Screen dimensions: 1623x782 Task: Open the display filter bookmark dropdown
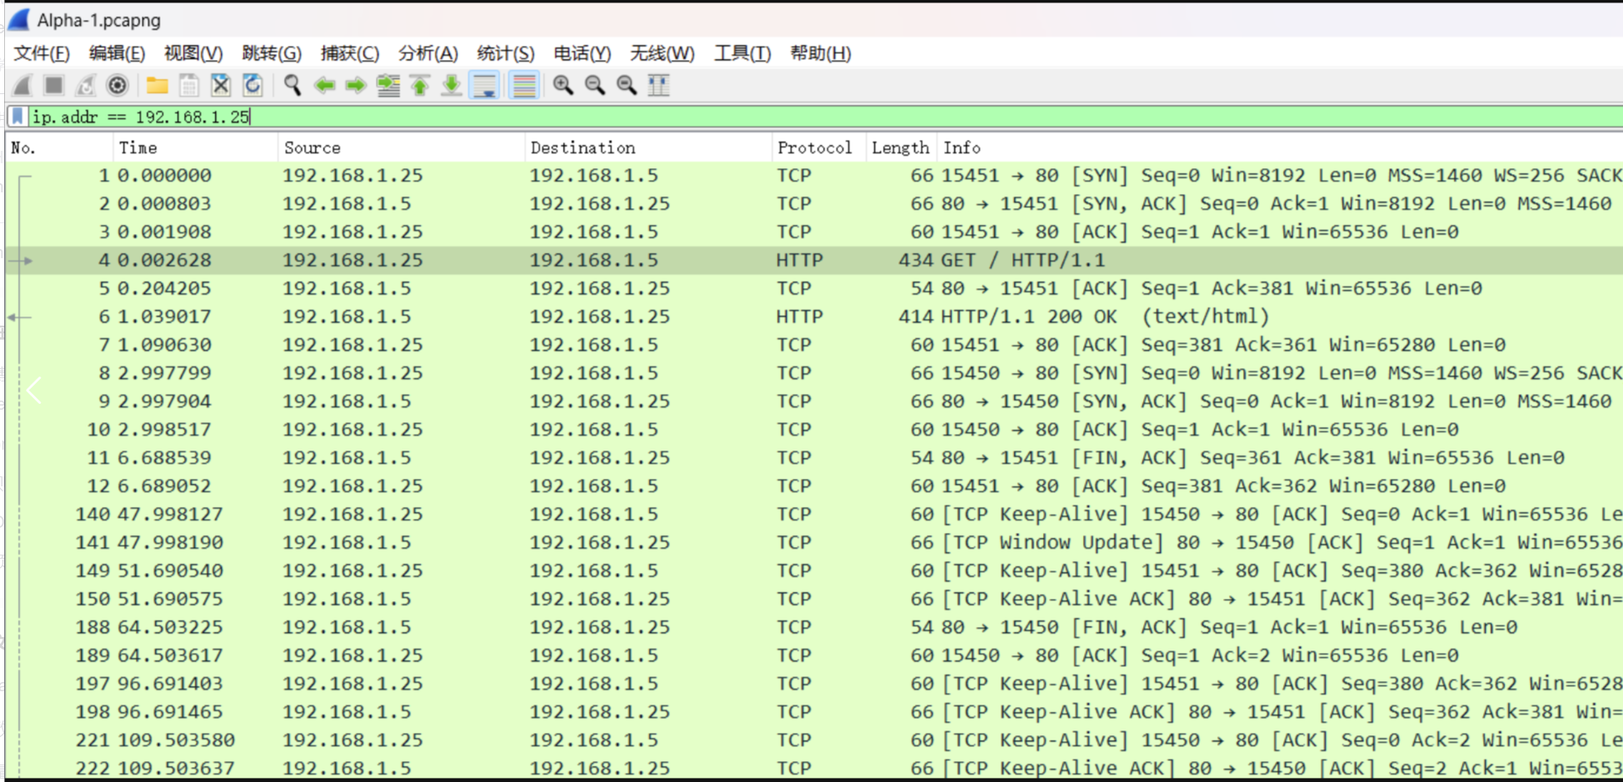coord(17,117)
